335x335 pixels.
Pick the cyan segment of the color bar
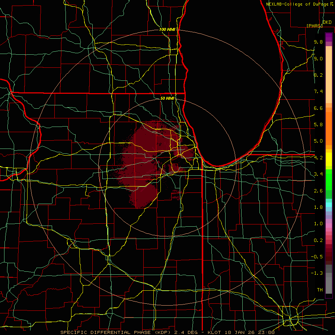329,205
